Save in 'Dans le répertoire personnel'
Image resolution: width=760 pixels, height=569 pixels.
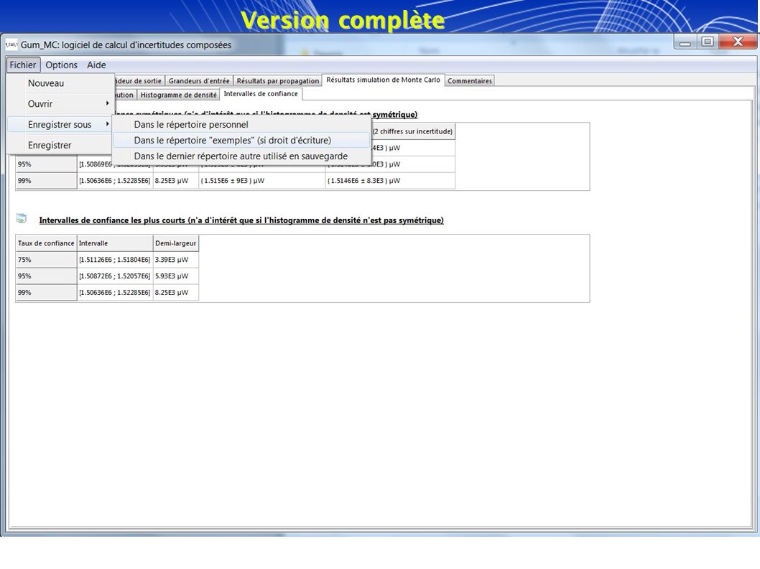pos(241,124)
